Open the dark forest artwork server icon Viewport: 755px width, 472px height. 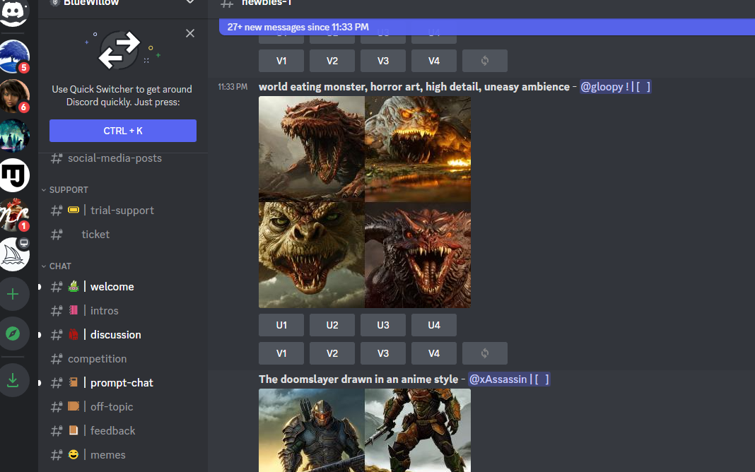pos(14,136)
